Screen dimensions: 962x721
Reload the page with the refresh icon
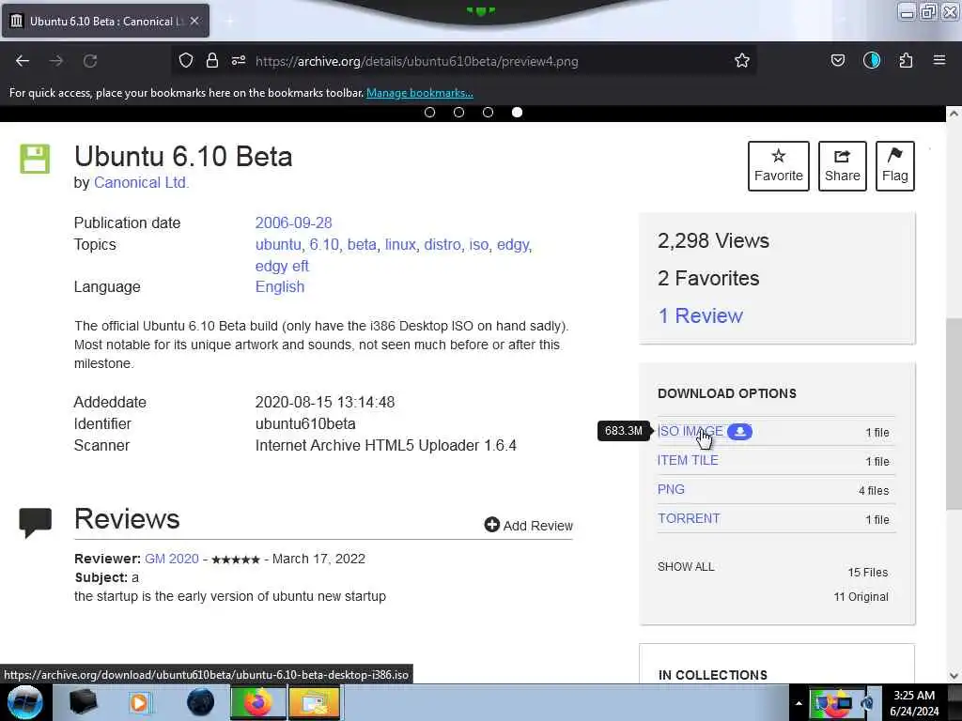click(90, 61)
